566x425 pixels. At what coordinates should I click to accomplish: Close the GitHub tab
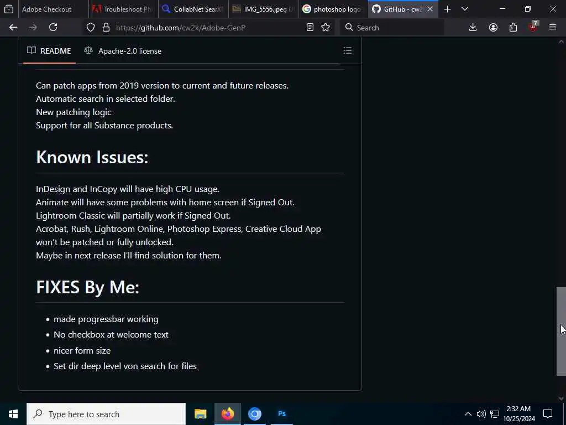(430, 9)
